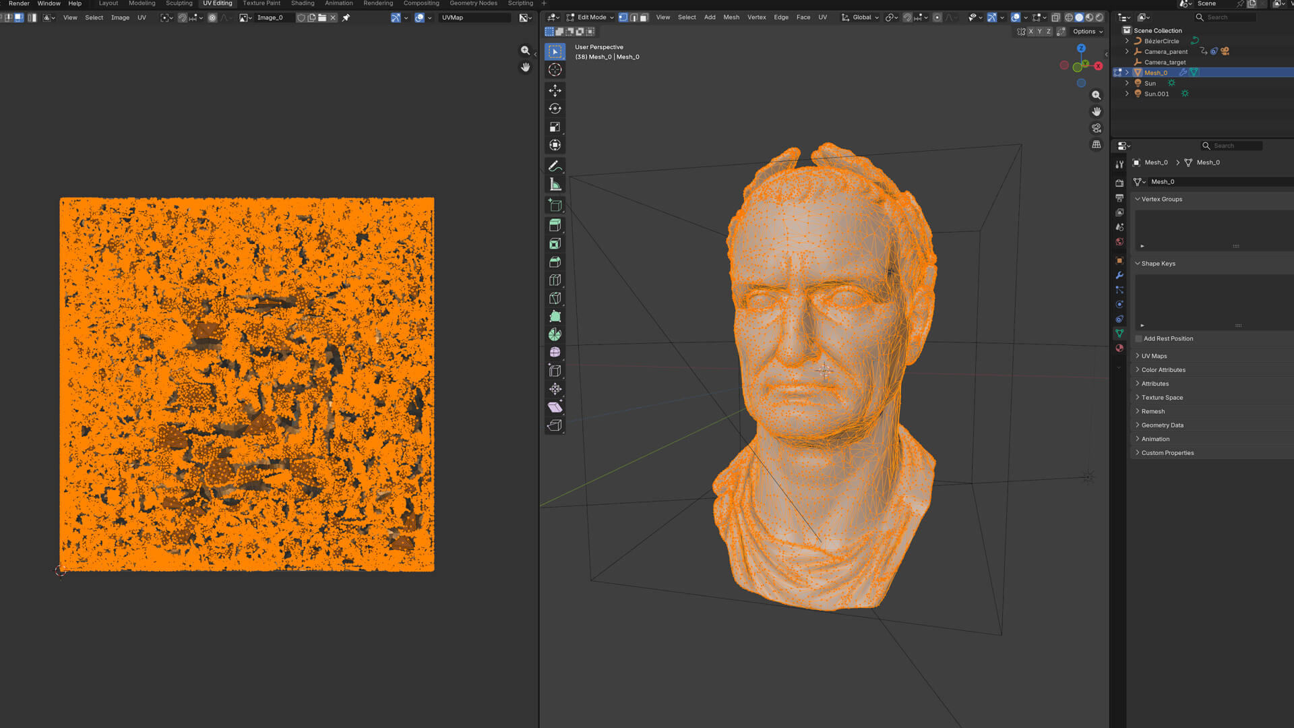The image size is (1294, 728).
Task: Check the Add Rest Position checkbox
Action: coord(1139,338)
